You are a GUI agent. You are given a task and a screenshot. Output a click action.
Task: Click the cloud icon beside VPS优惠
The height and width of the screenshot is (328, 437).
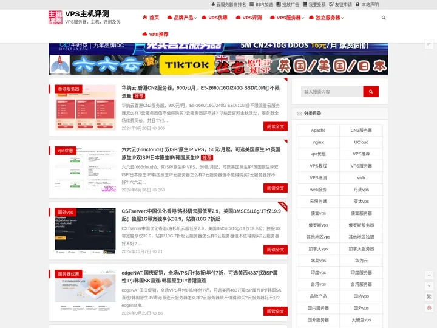(204, 18)
